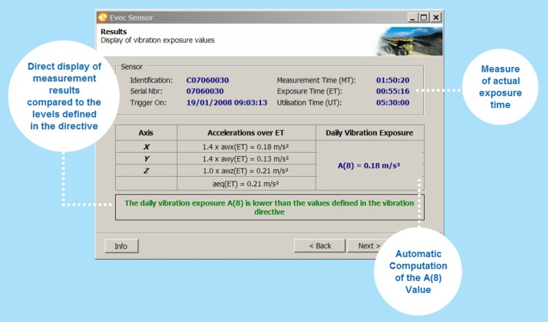Click the Measurement Time (MT) label
The height and width of the screenshot is (322, 548).
pyautogui.click(x=316, y=80)
